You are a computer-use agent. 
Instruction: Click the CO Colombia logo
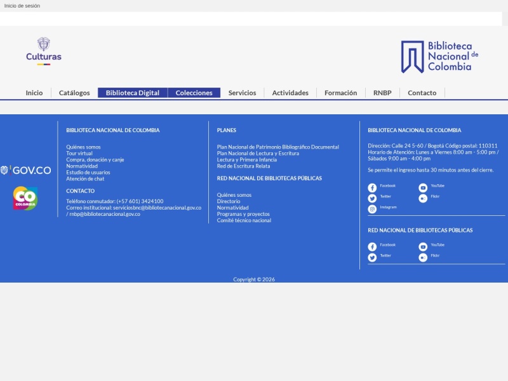(25, 198)
